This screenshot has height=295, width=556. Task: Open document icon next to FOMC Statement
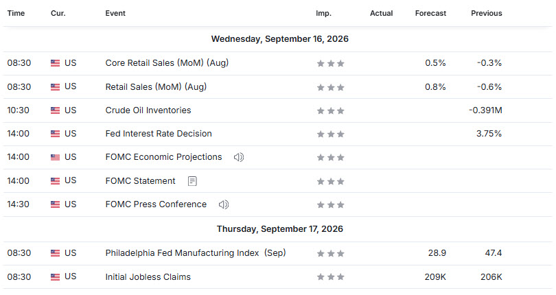(x=192, y=181)
